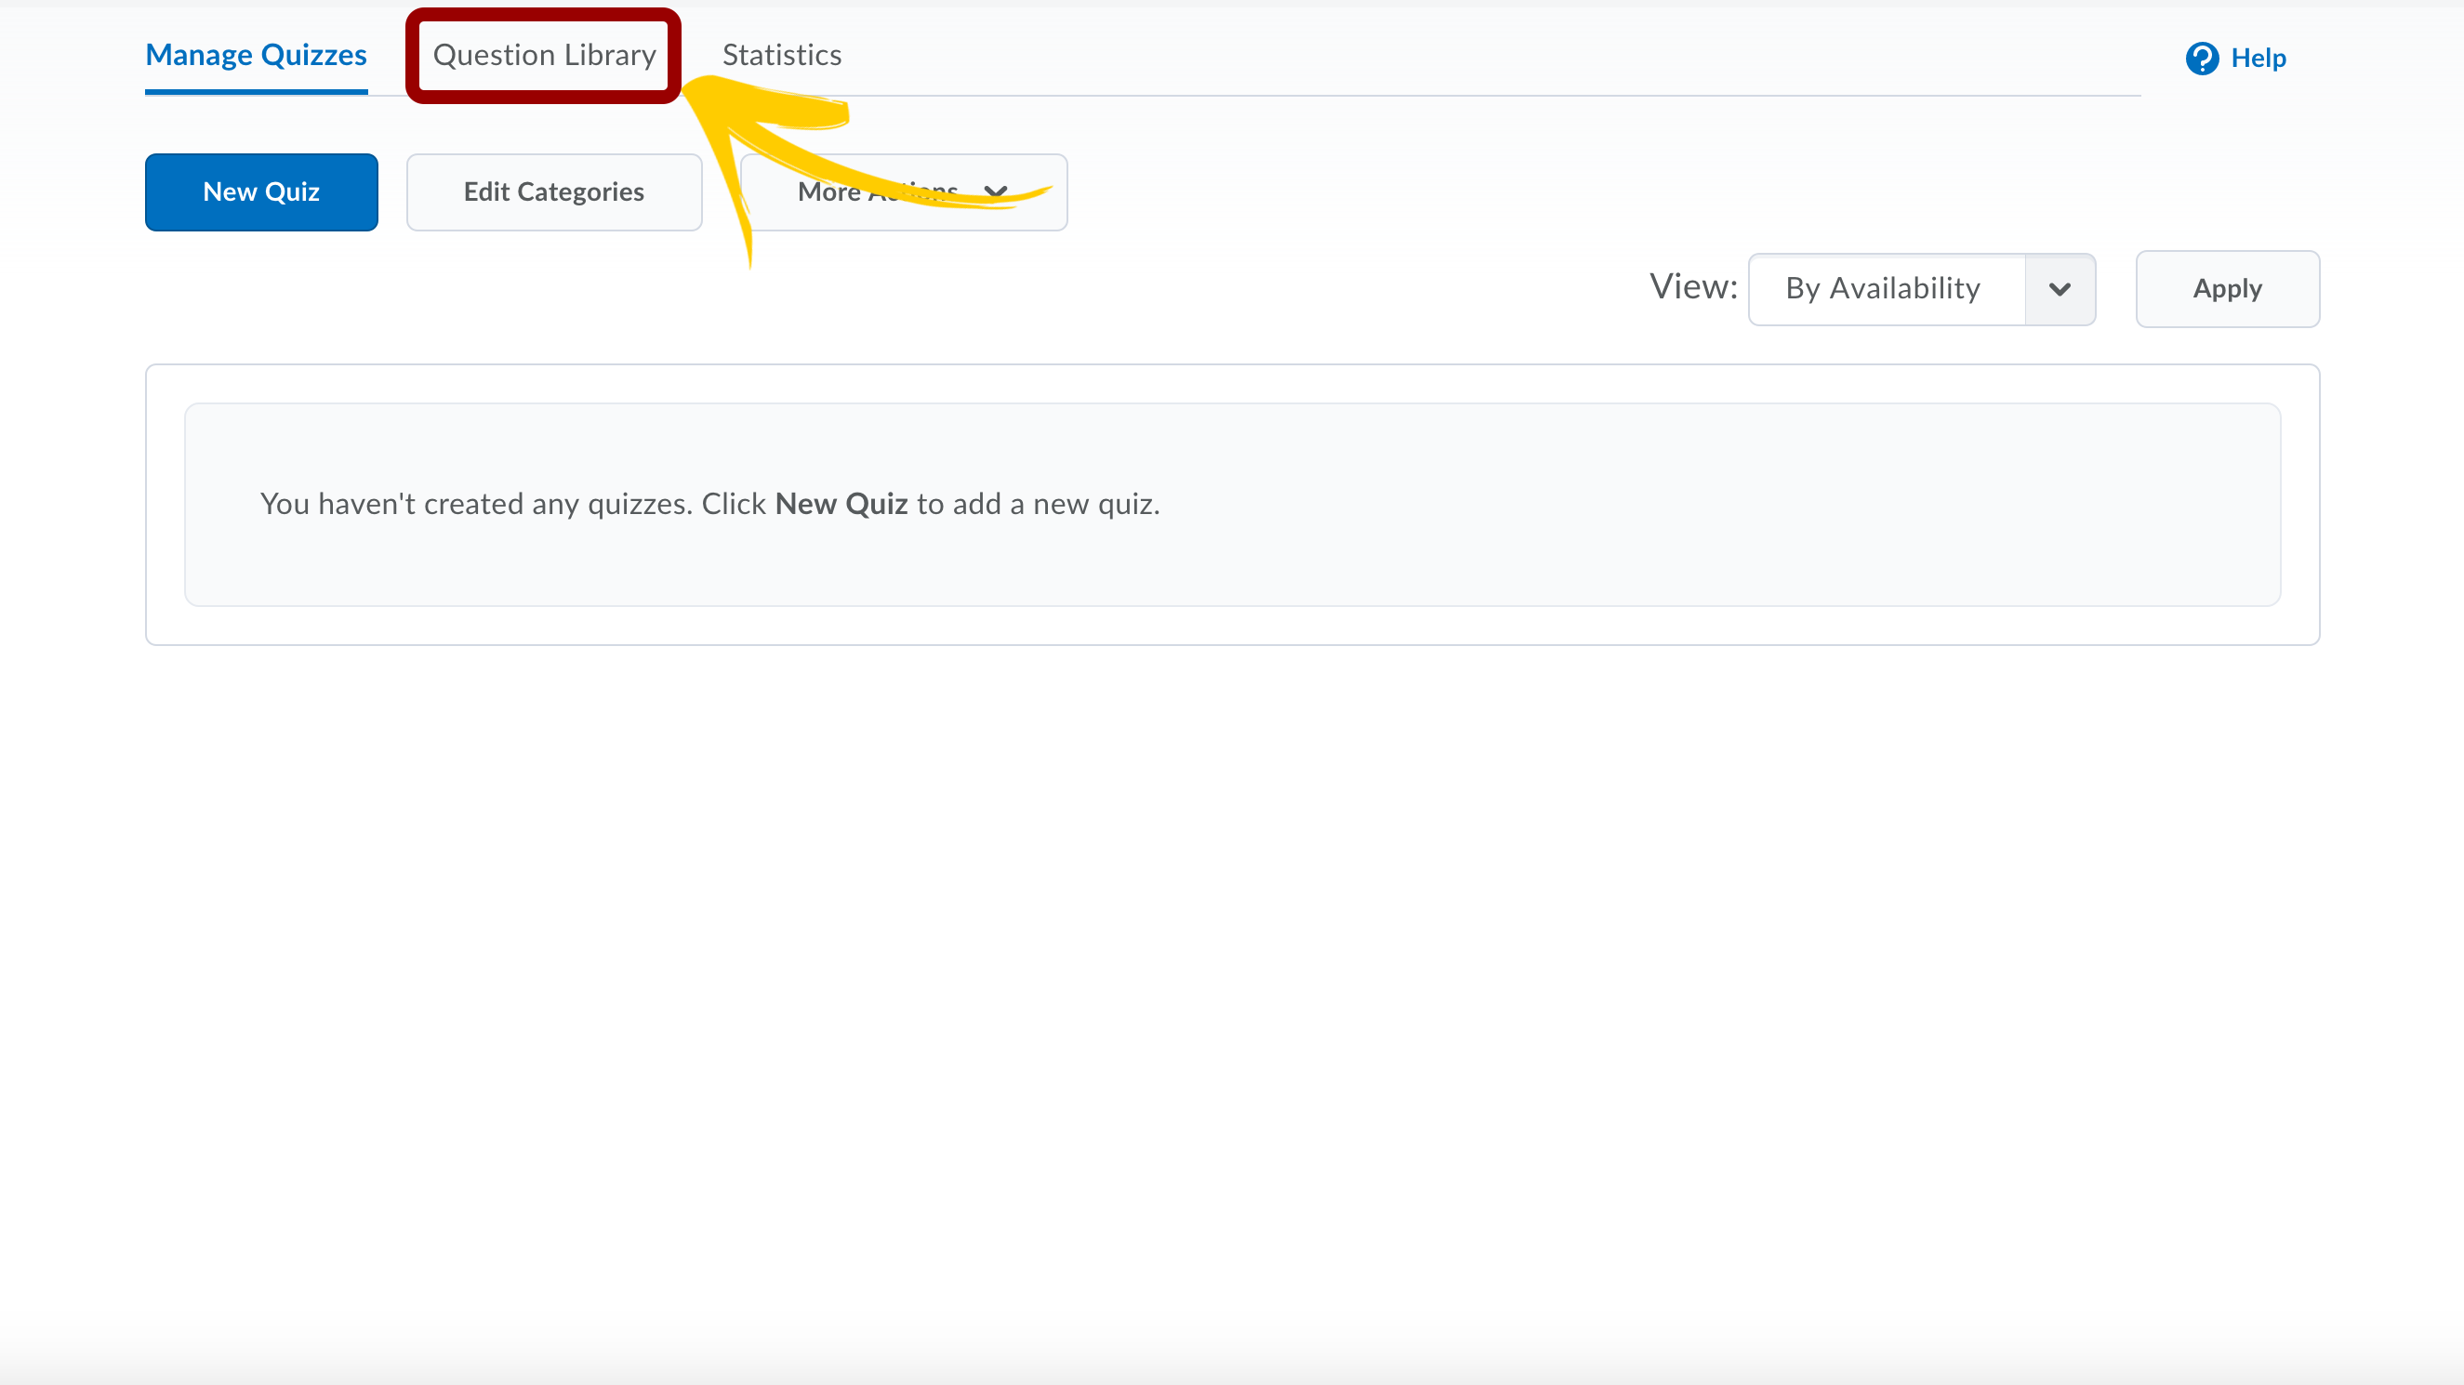Screen dimensions: 2464x1385
Task: Click the blue underline beneath Manage Quizzes
Action: pyautogui.click(x=256, y=92)
